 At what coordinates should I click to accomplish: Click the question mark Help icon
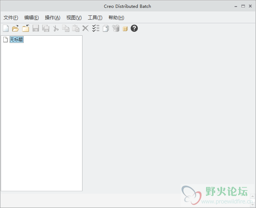click(x=134, y=28)
